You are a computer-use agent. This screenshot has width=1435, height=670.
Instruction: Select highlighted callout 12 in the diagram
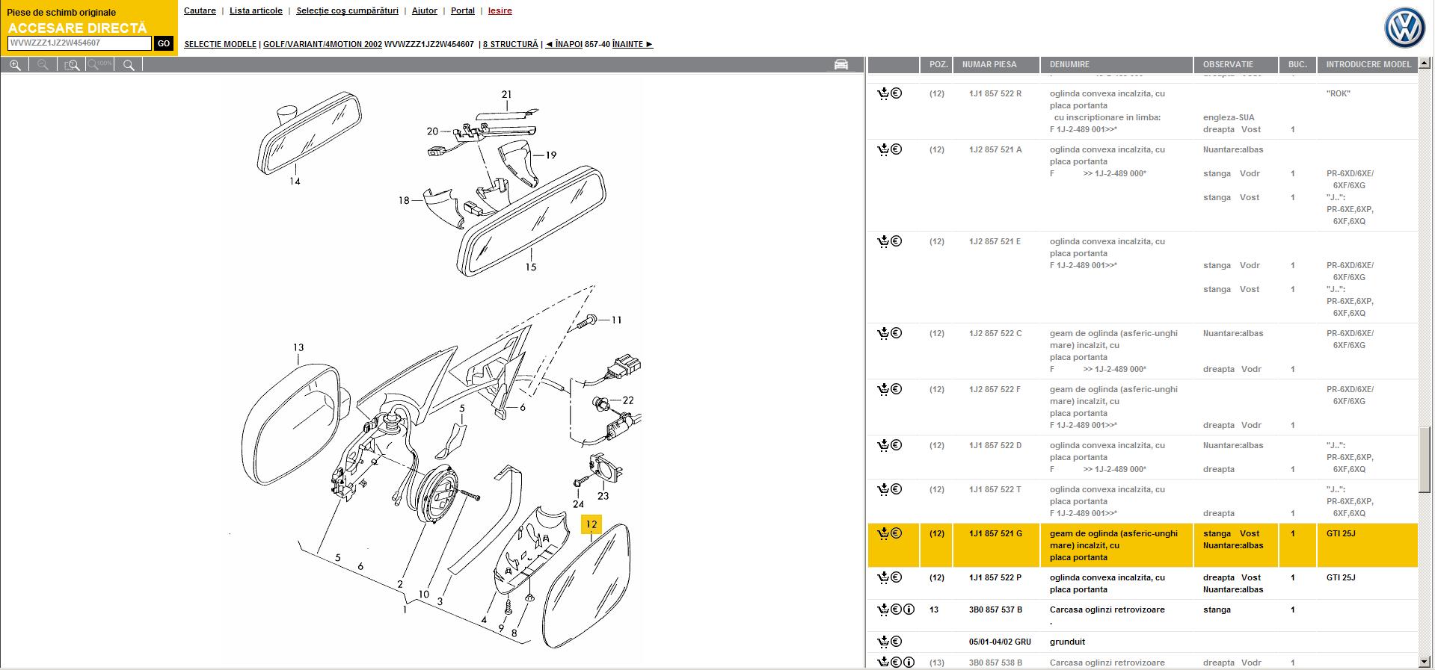point(591,524)
